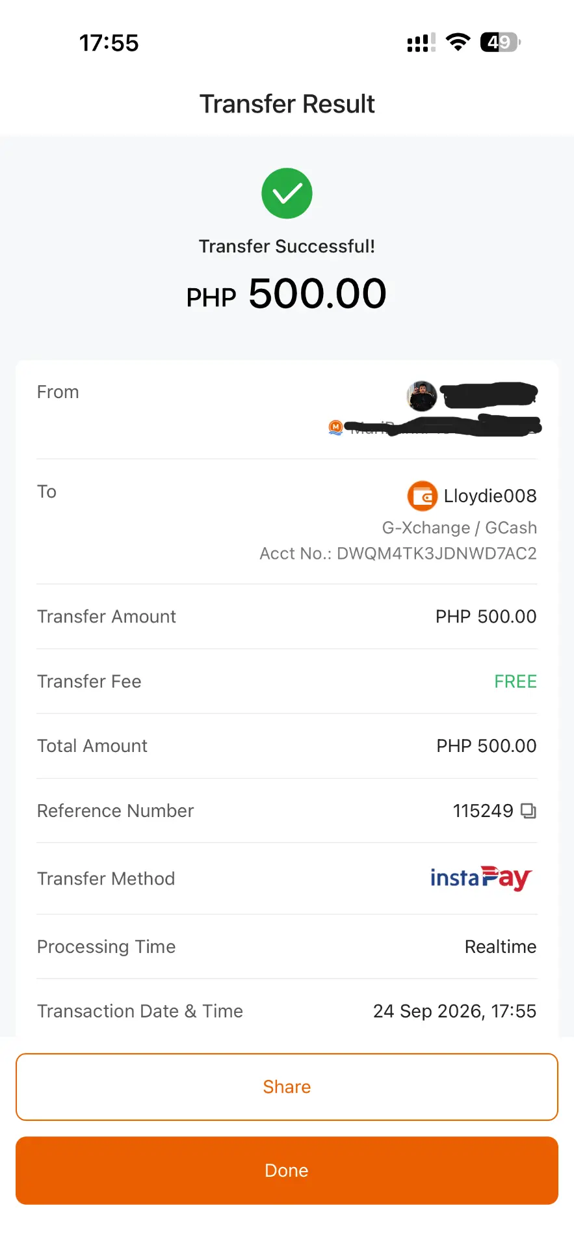Tap the sender profile picture avatar

pyautogui.click(x=422, y=396)
